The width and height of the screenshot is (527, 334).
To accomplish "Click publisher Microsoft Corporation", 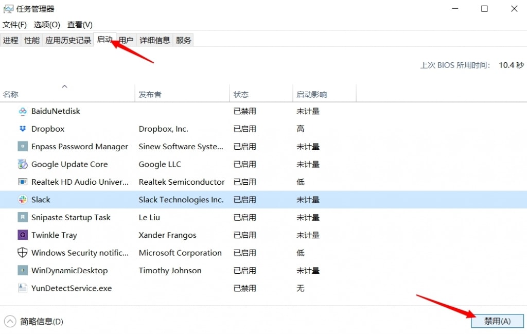I will click(x=180, y=253).
